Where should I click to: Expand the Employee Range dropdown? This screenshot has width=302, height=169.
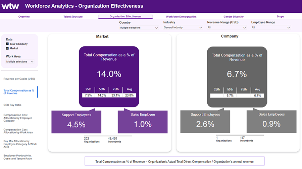271,28
